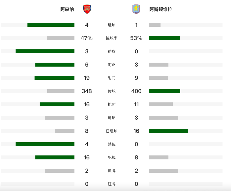
Task: Click Arsenal's 19 shots number
Action: 87,78
